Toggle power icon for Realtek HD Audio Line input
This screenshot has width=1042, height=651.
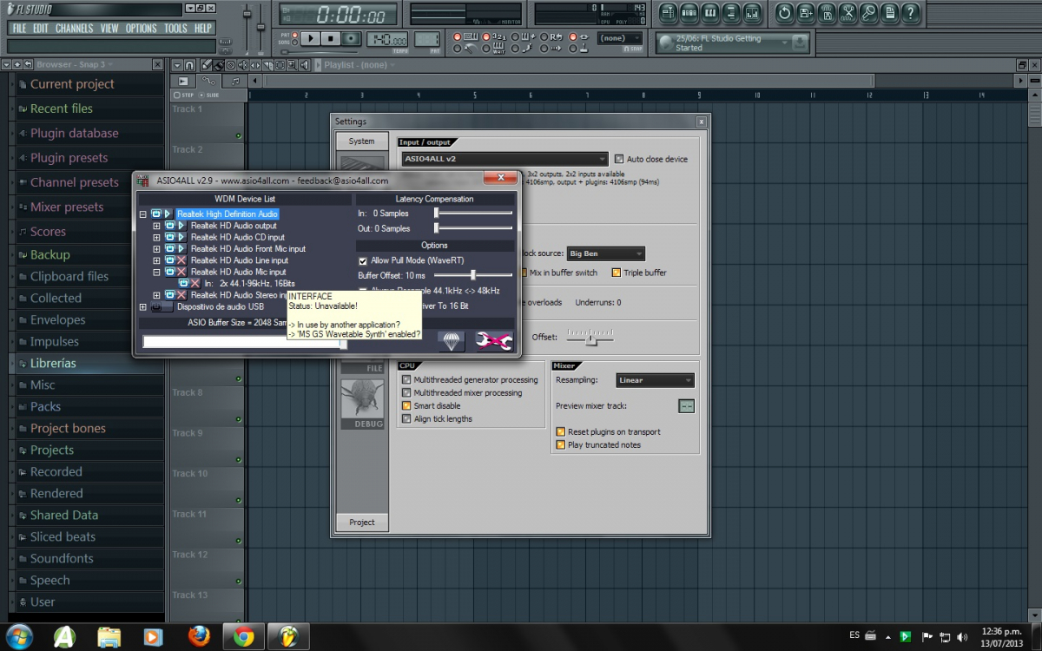point(169,260)
